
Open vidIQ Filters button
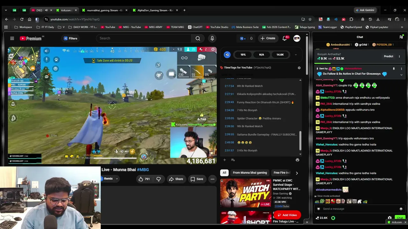[x=70, y=38]
